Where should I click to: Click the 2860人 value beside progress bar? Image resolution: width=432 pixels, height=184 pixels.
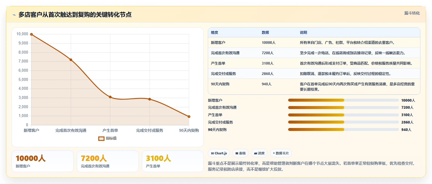[407, 122]
